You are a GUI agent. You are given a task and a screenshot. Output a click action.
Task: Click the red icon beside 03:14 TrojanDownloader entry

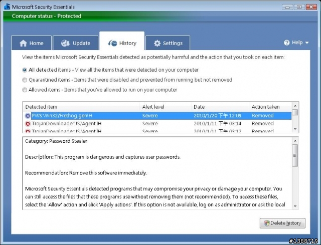coord(28,124)
